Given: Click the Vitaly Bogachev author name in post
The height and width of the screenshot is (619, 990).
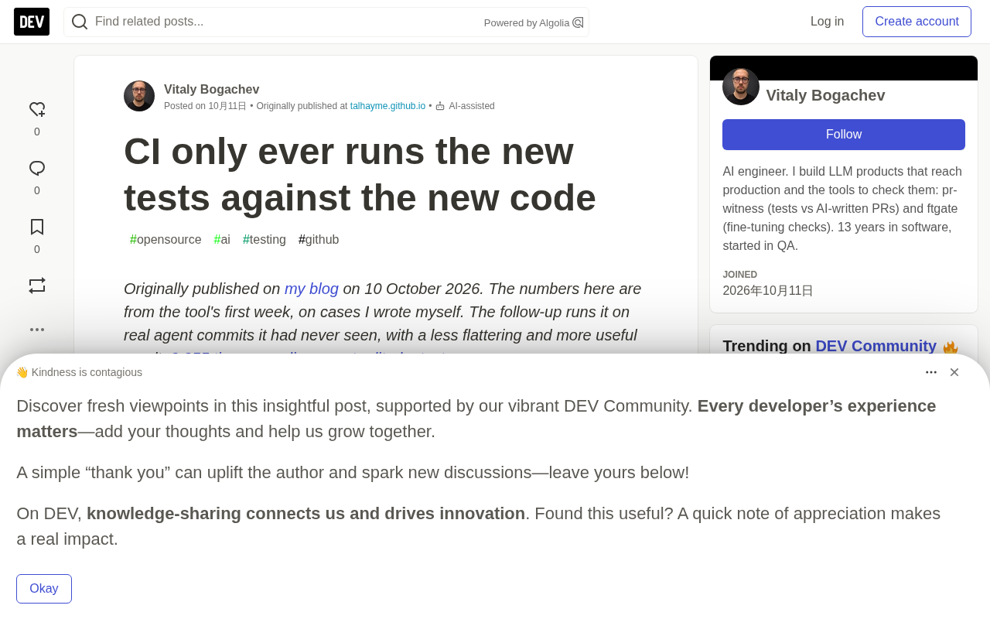Looking at the screenshot, I should pos(212,89).
